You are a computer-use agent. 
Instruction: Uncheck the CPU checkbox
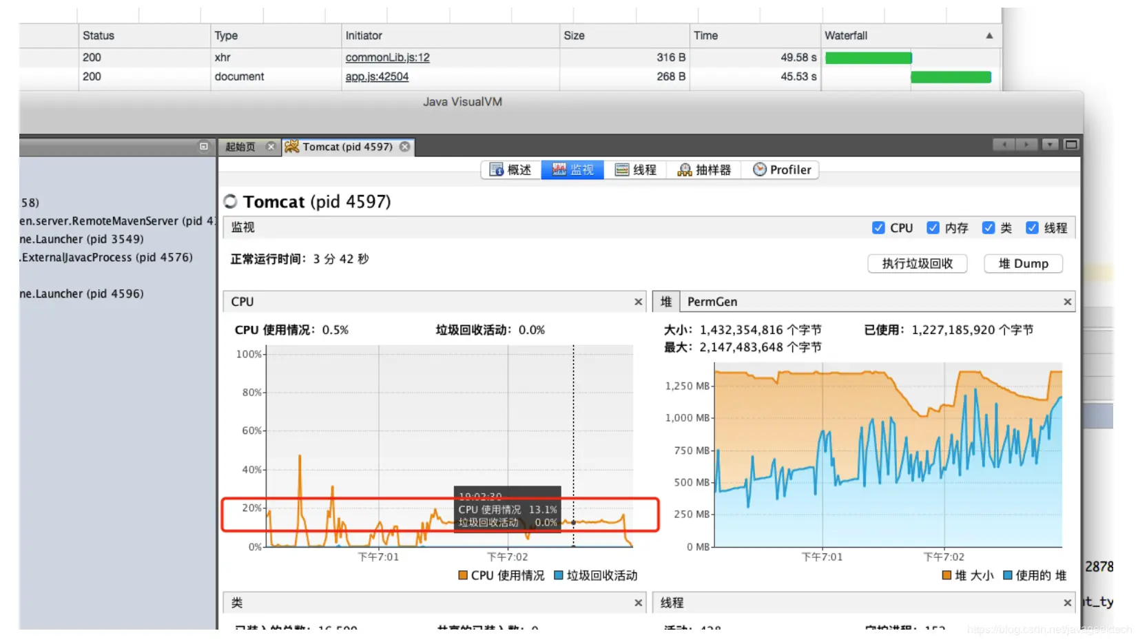tap(878, 228)
